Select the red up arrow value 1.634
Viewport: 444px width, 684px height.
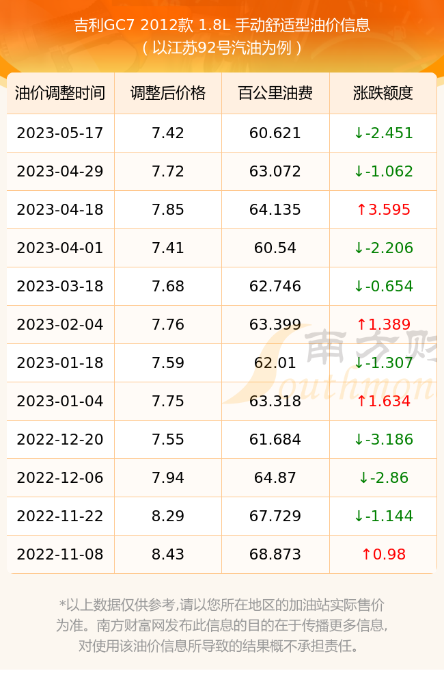point(383,402)
